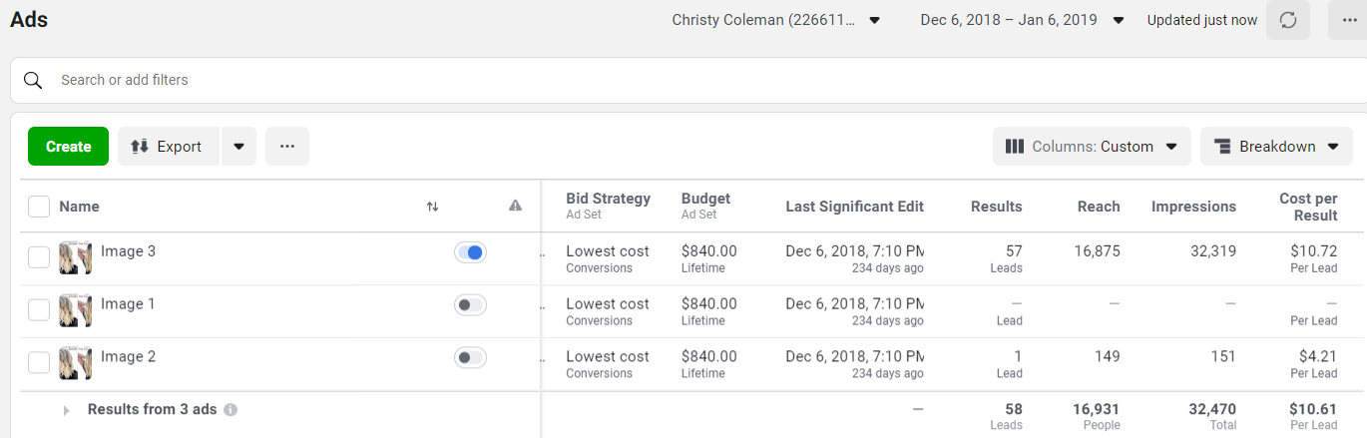Click the refresh data icon

[x=1288, y=20]
